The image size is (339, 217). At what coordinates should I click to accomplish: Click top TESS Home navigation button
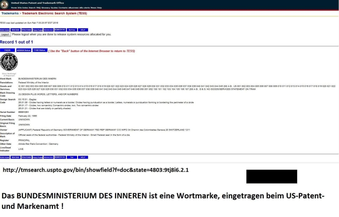(5, 30)
